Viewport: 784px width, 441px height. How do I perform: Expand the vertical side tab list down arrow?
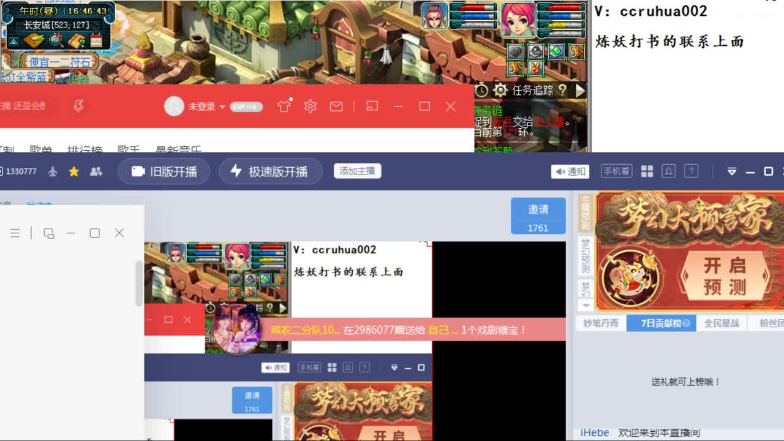pos(586,304)
